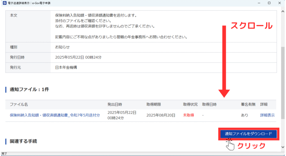Click the ファイル名 column header
This screenshot has height=156, width=286.
[x=19, y=104]
